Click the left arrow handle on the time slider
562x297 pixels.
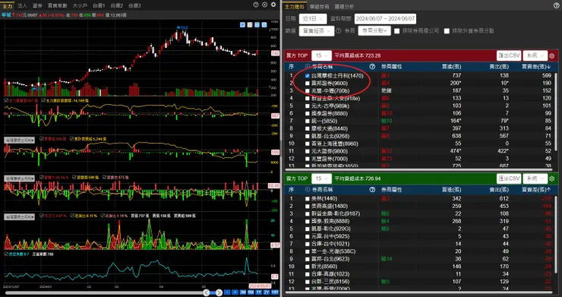coord(206,292)
